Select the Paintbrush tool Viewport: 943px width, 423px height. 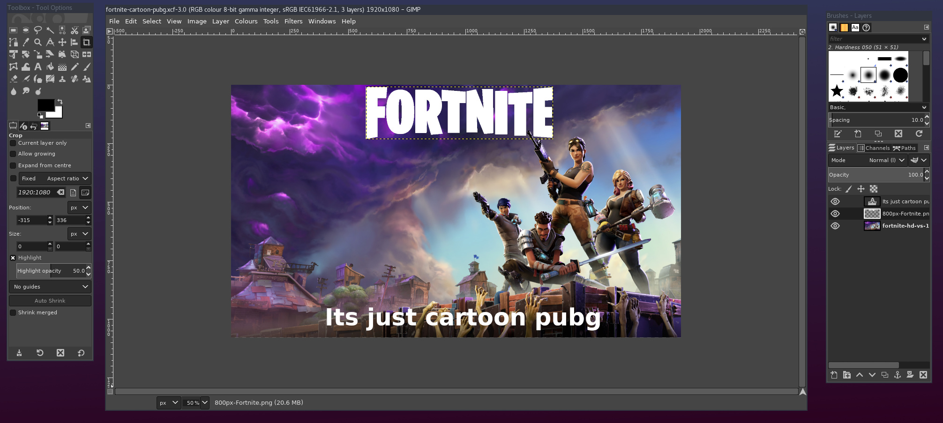pyautogui.click(x=87, y=67)
